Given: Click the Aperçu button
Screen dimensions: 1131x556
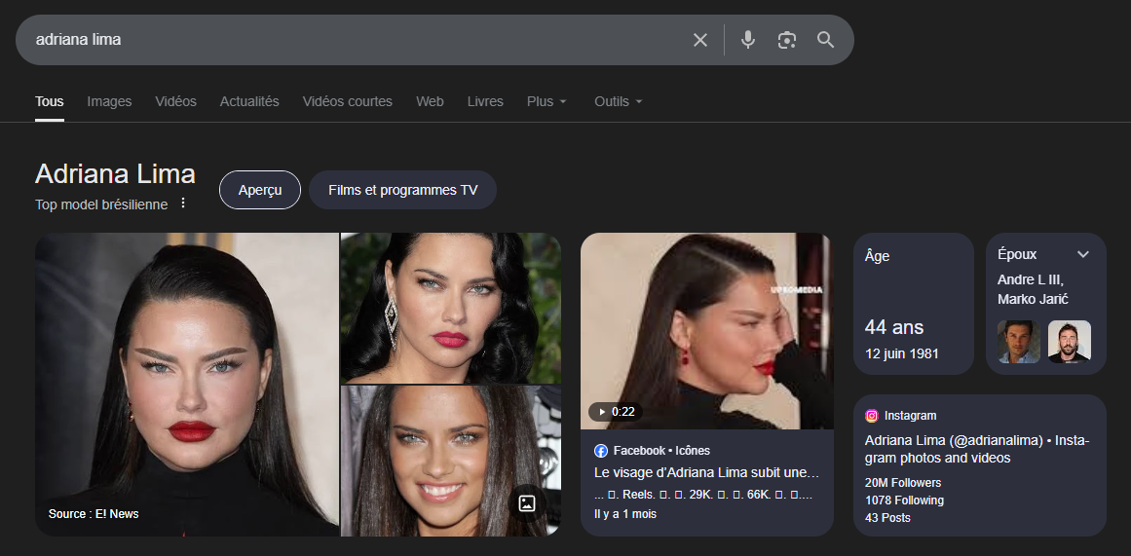Looking at the screenshot, I should click(260, 190).
